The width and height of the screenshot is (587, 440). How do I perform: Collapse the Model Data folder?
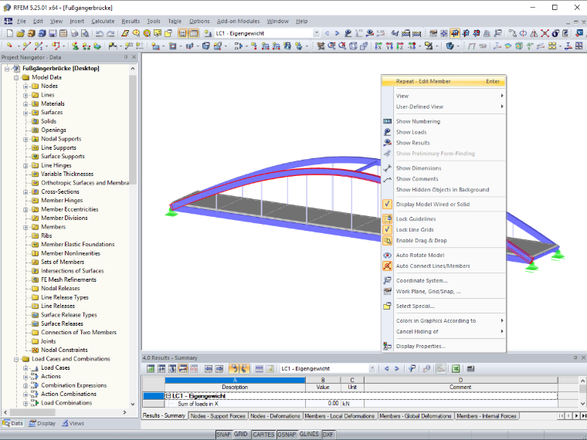[x=16, y=78]
